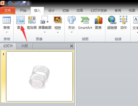Redo the last action
138x106 pixels.
tap(19, 3)
